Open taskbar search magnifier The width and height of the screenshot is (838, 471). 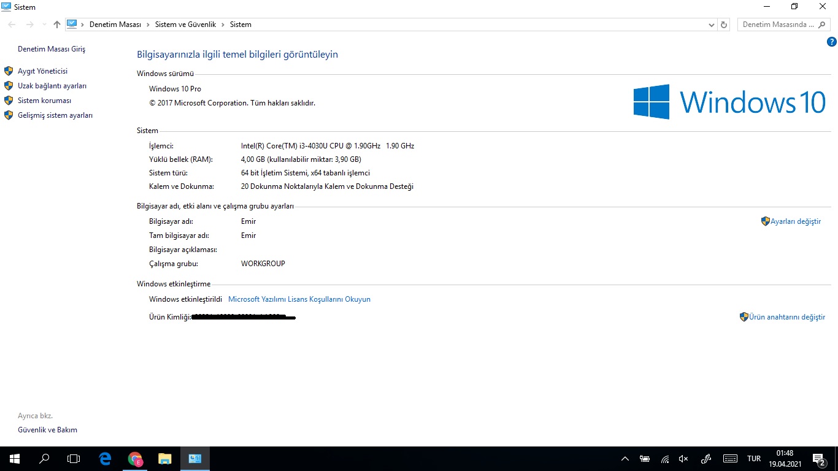44,459
